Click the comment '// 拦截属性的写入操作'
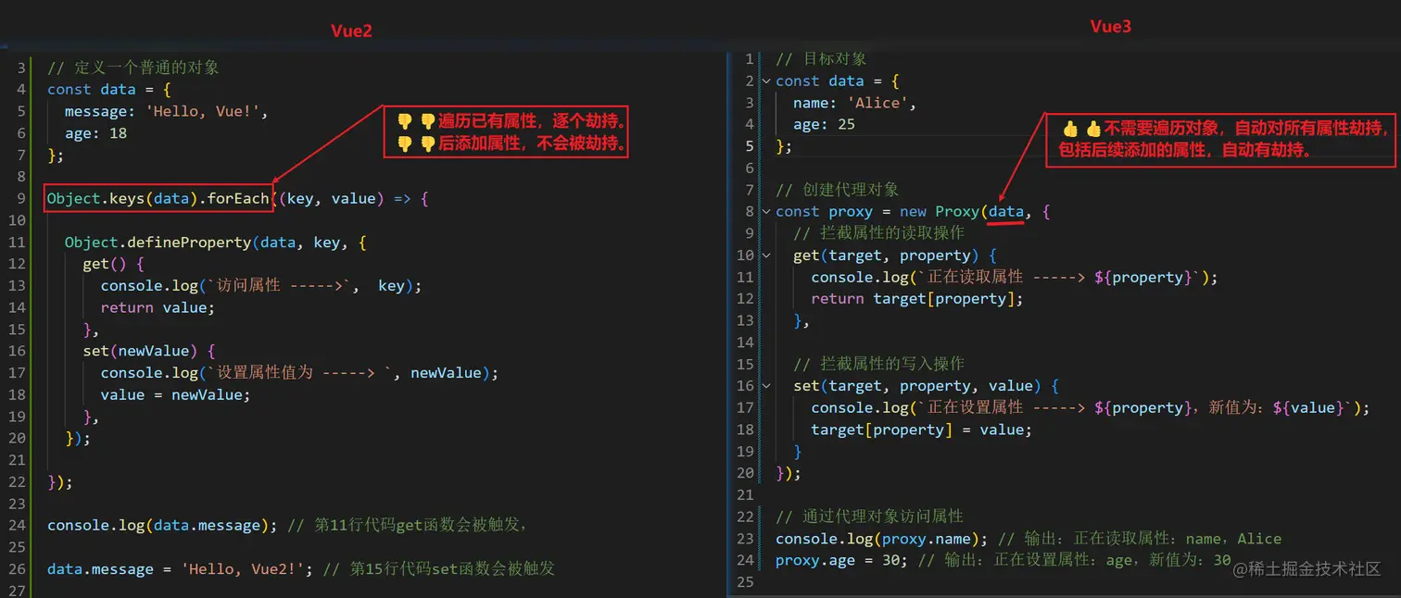 878,364
